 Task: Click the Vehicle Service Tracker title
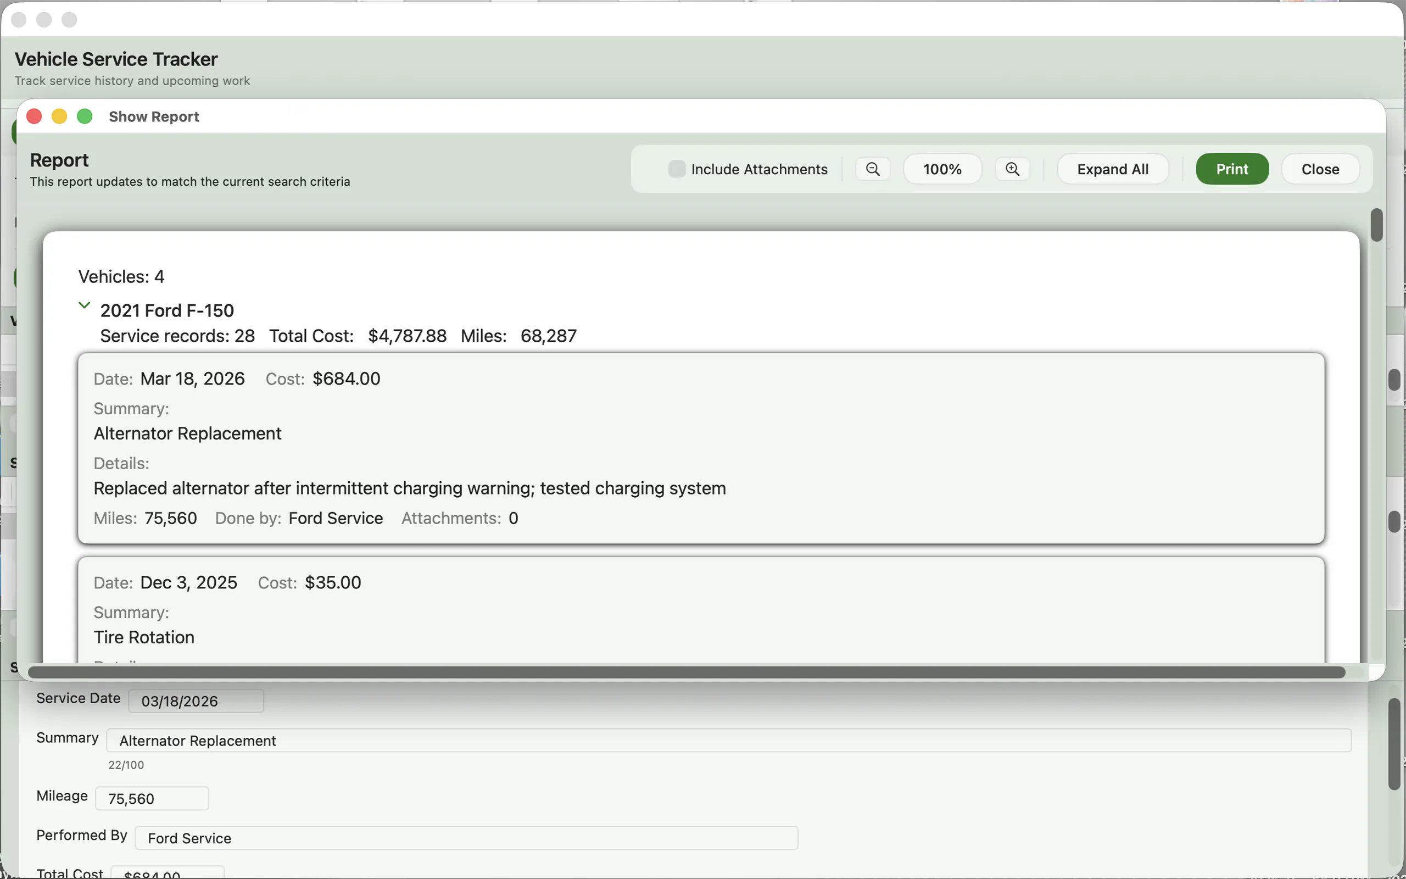(116, 59)
